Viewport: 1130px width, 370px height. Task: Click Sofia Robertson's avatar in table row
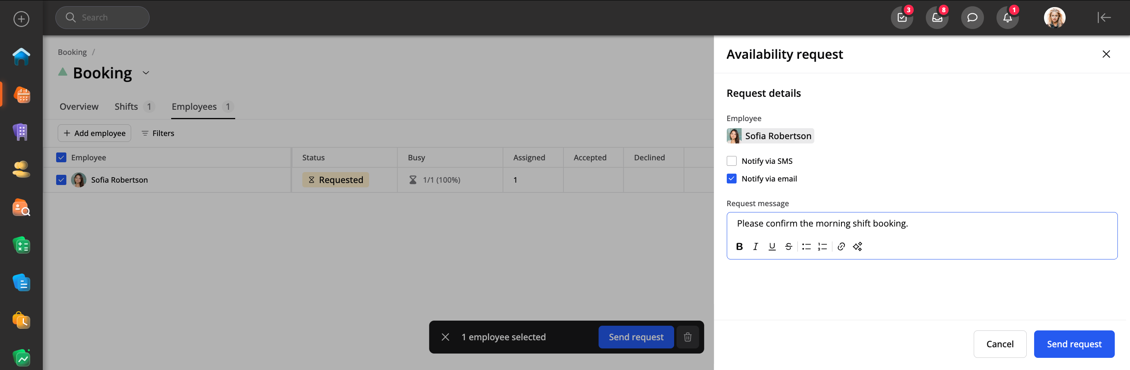click(79, 180)
